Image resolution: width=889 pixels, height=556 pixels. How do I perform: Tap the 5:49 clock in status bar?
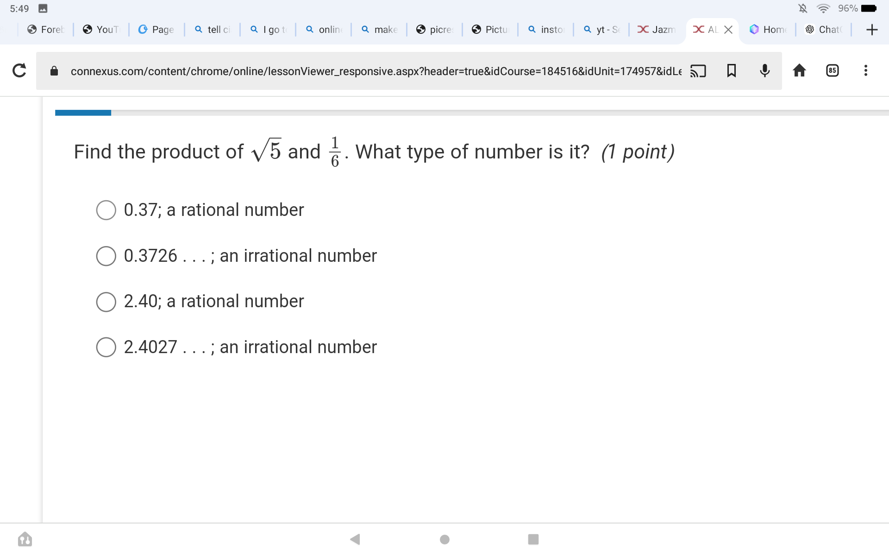click(19, 8)
